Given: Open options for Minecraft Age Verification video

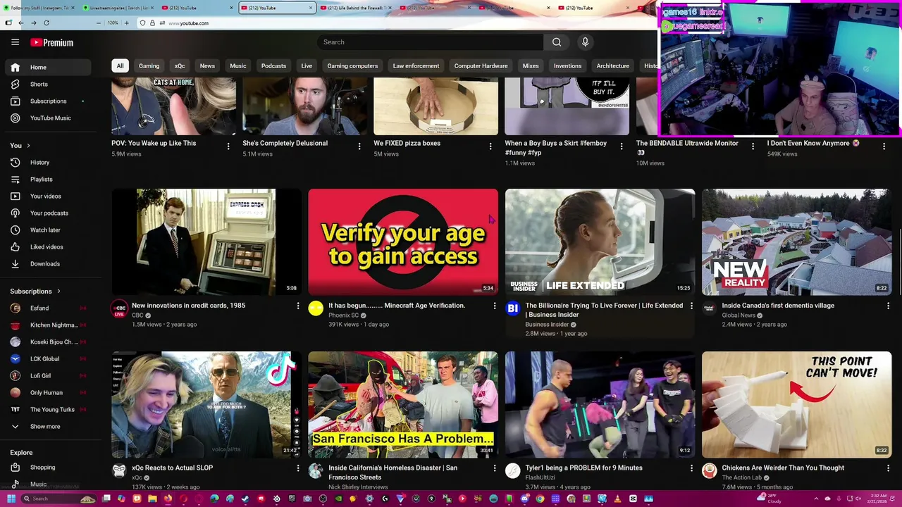Looking at the screenshot, I should click(x=494, y=306).
